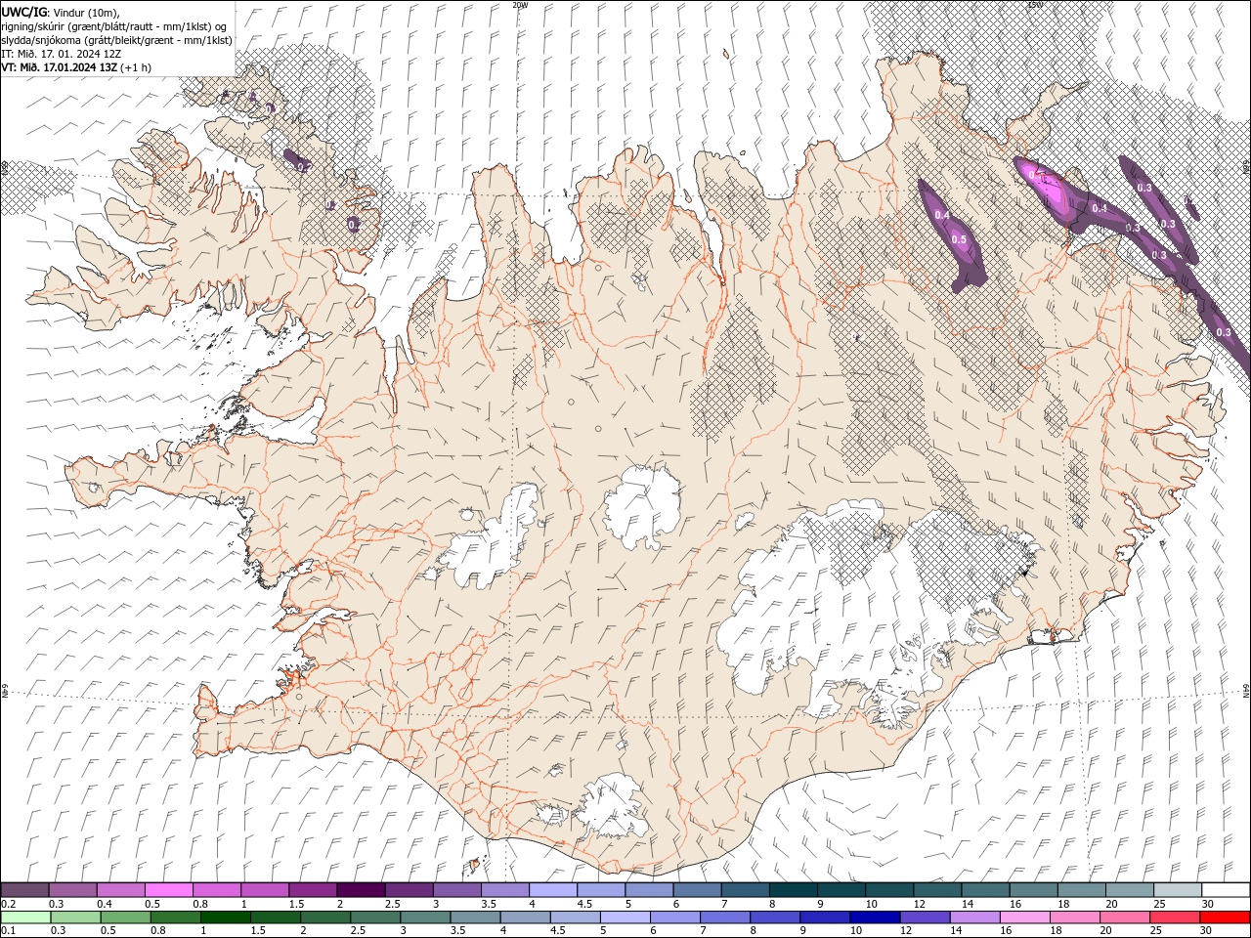Image resolution: width=1251 pixels, height=938 pixels.
Task: Click the light pink 16–18 rain legend swatch
Action: pyautogui.click(x=1024, y=917)
